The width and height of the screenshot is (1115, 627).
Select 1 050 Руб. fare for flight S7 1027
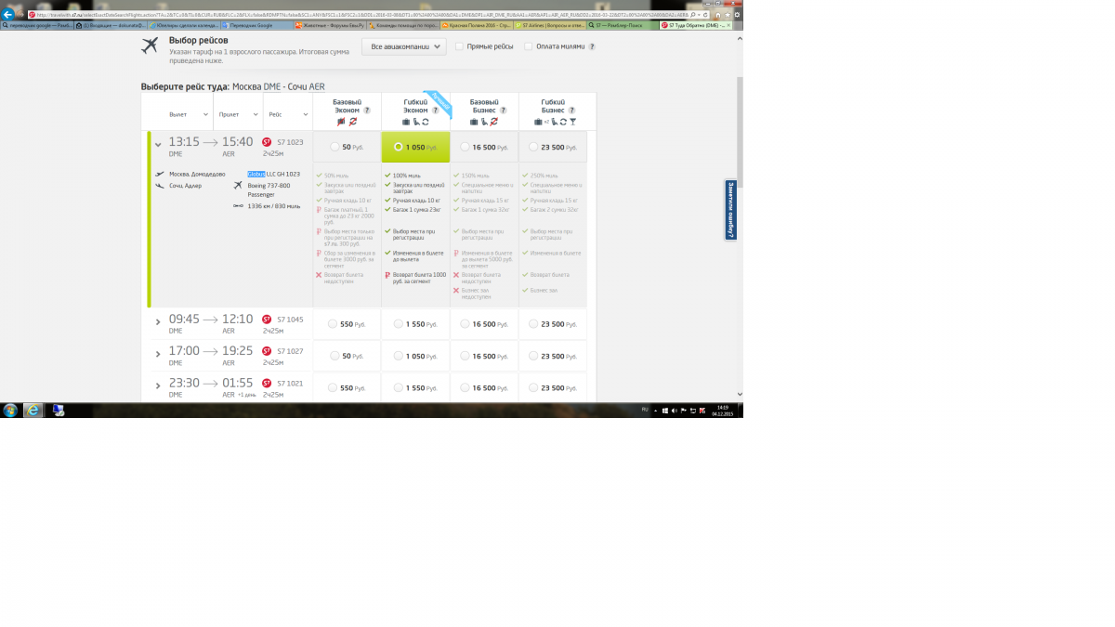click(399, 356)
